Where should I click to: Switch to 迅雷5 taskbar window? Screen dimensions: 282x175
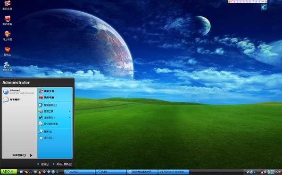tap(111, 172)
